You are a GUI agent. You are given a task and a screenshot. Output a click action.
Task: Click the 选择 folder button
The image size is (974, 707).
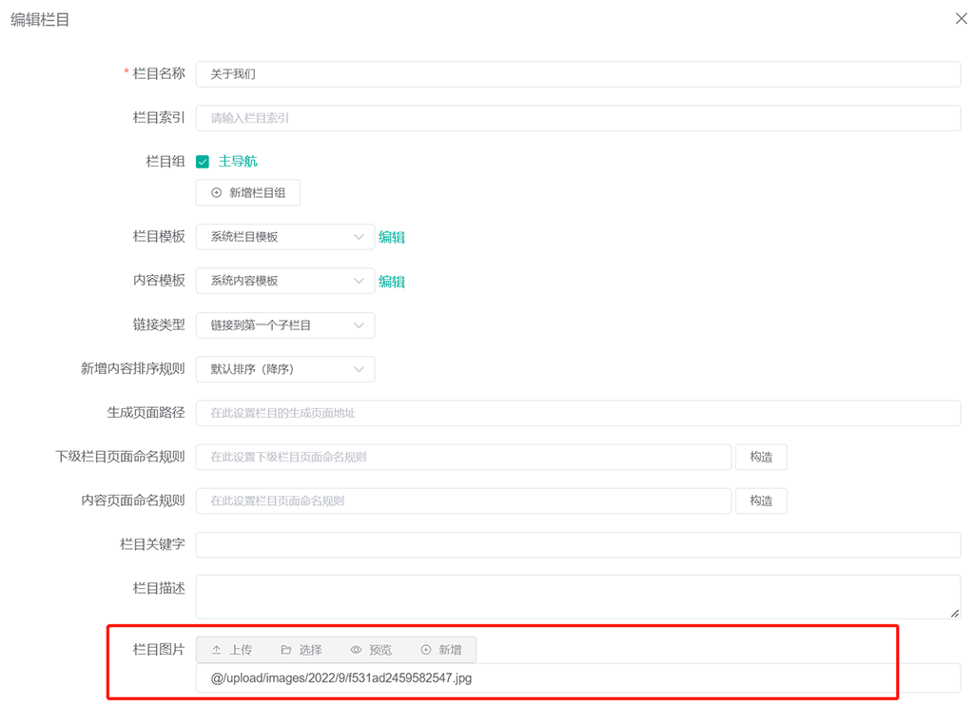tap(301, 650)
